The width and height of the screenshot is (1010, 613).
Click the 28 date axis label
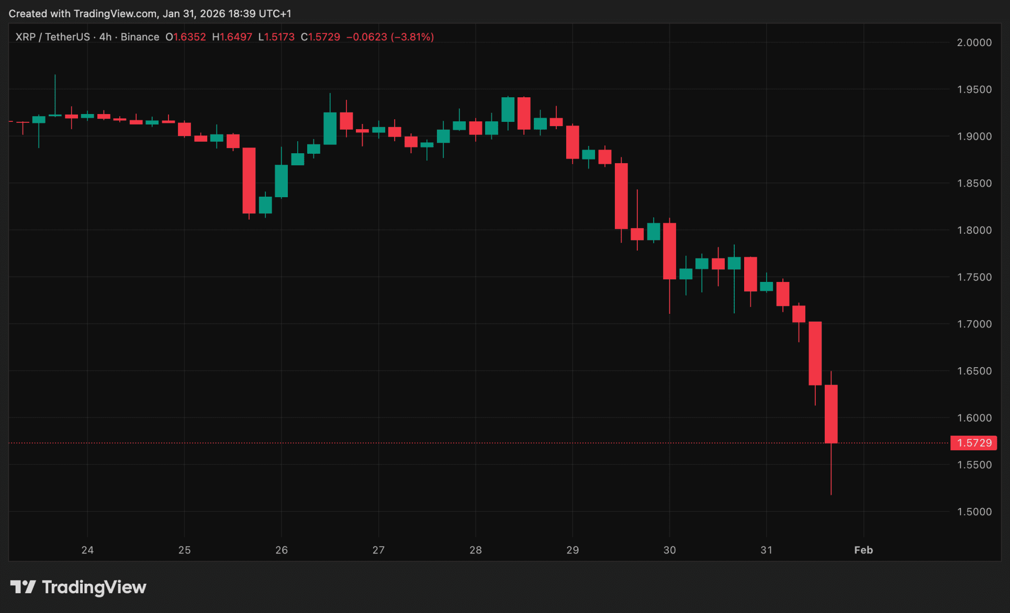coord(475,550)
